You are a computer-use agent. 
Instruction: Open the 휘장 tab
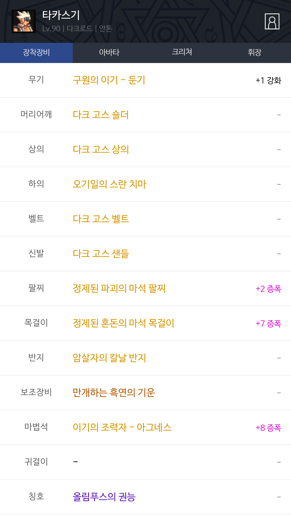tap(254, 53)
